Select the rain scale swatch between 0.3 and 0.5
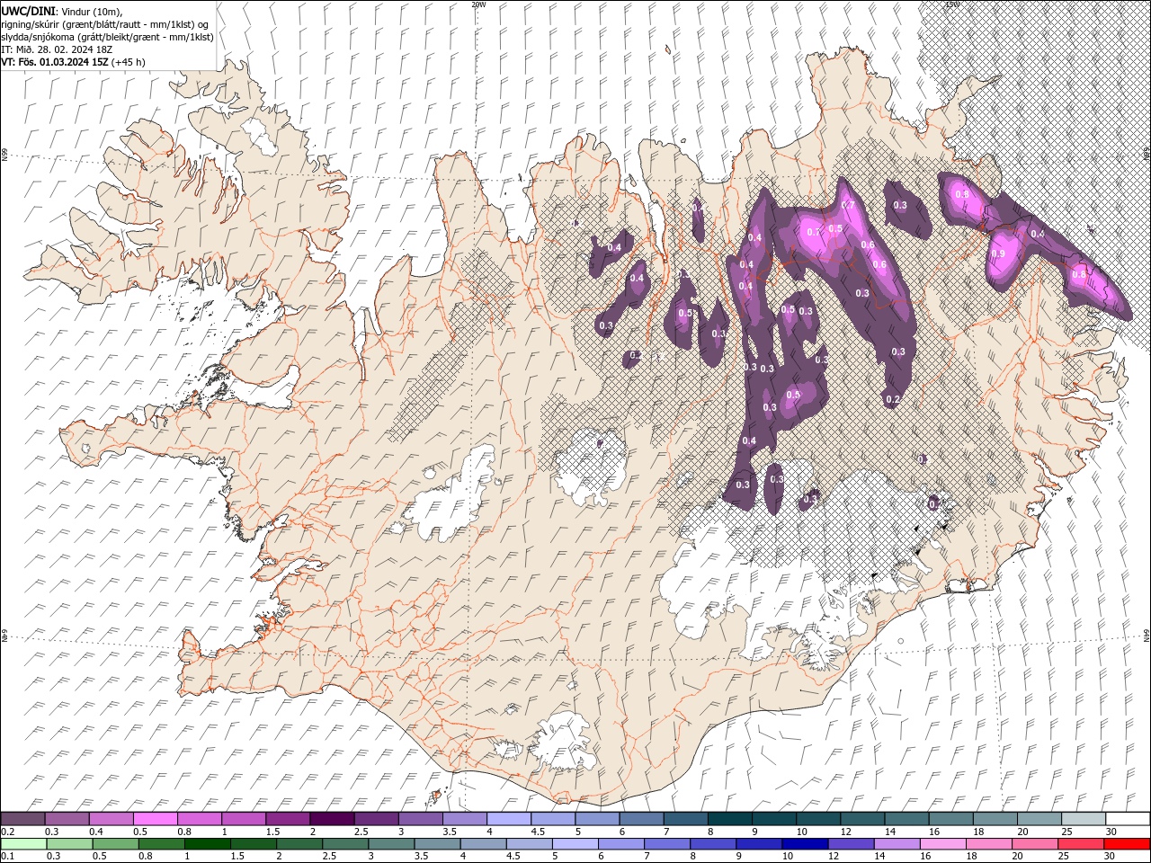The image size is (1151, 863). 69,844
